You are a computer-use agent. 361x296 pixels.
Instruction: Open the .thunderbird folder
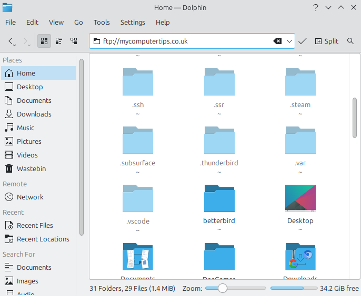(x=219, y=141)
